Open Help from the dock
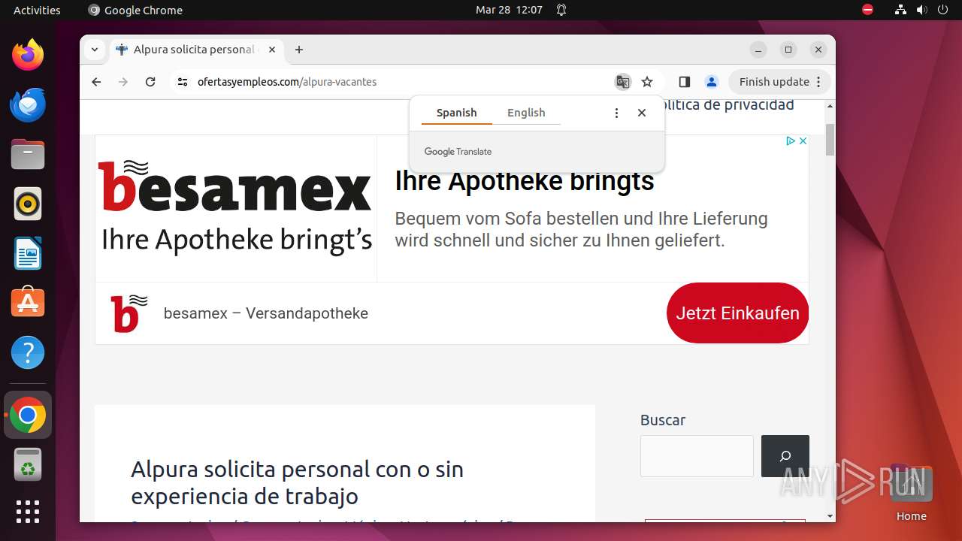 tap(28, 352)
